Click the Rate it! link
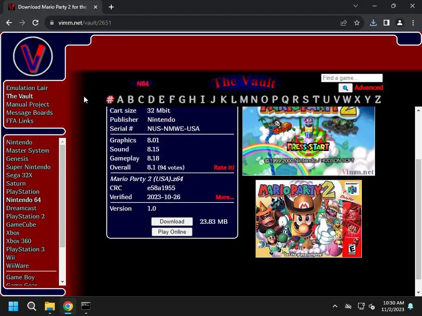 click(x=224, y=167)
